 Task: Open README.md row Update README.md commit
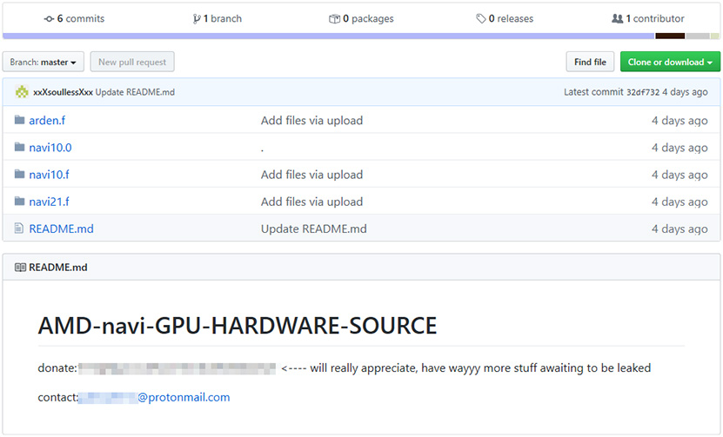(x=313, y=228)
